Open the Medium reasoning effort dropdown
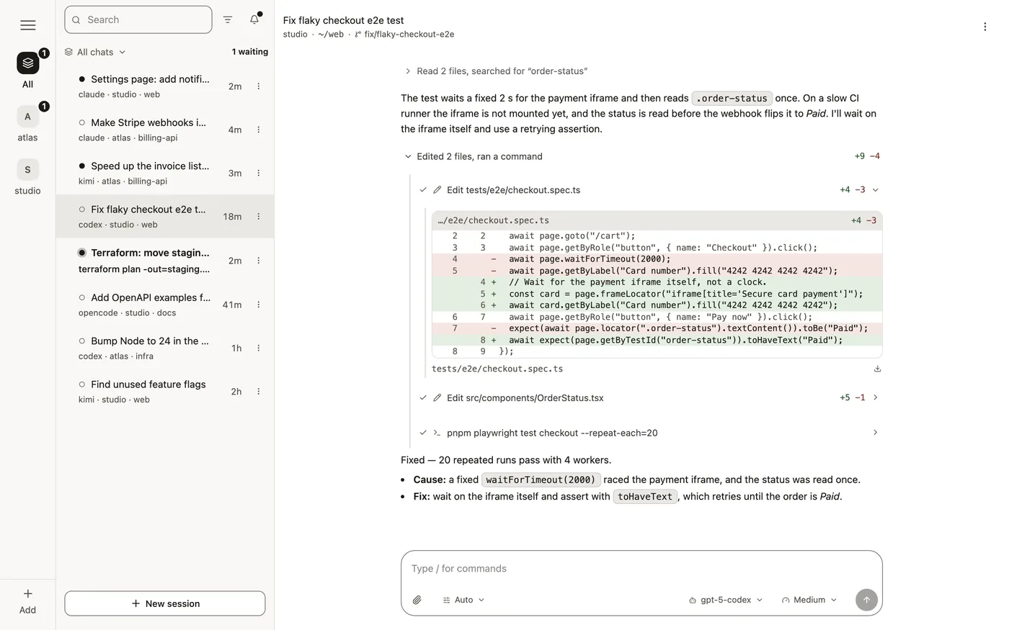Screen dimensions: 1009x630 pos(809,600)
